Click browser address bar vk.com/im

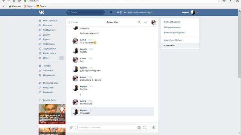coord(121,1)
